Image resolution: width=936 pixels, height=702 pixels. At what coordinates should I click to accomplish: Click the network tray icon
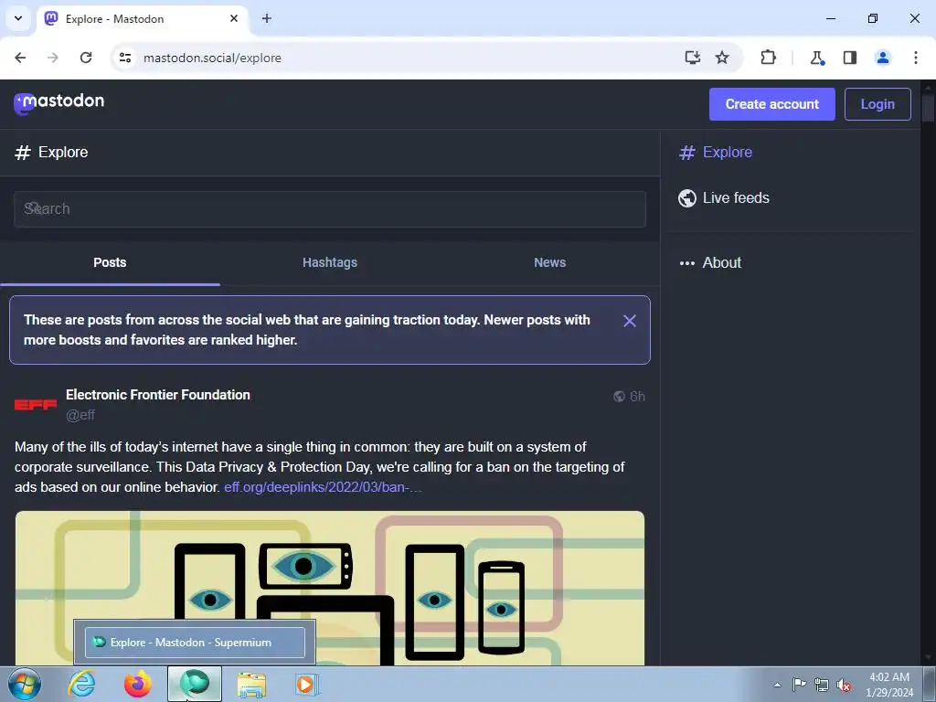tap(822, 685)
